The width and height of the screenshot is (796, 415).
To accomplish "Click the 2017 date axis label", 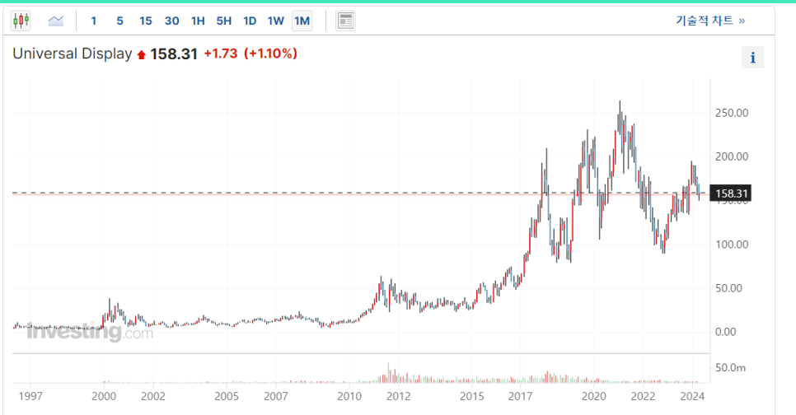I will pyautogui.click(x=520, y=396).
